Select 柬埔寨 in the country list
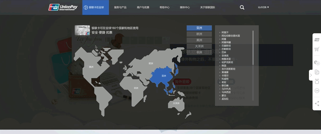This screenshot has height=134, width=321. [225, 72]
